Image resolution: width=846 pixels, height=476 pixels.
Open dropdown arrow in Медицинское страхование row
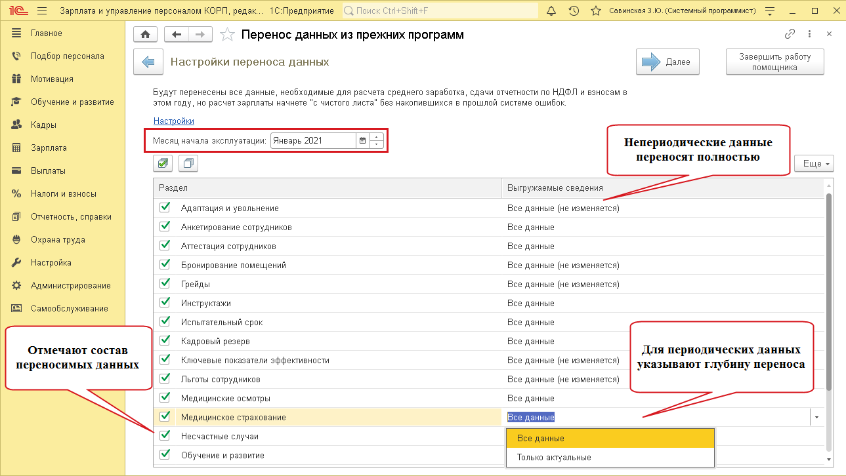click(x=816, y=417)
